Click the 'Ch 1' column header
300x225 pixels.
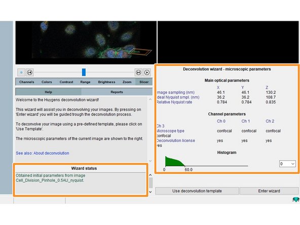[245, 121]
